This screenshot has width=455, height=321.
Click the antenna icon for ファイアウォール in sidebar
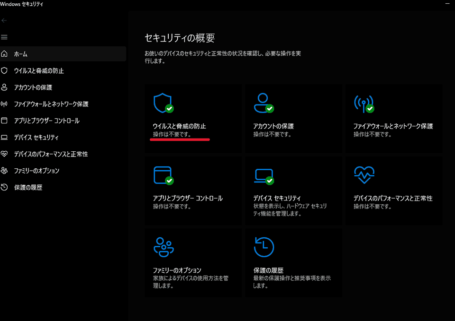point(4,104)
